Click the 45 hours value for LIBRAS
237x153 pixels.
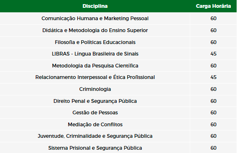click(214, 54)
